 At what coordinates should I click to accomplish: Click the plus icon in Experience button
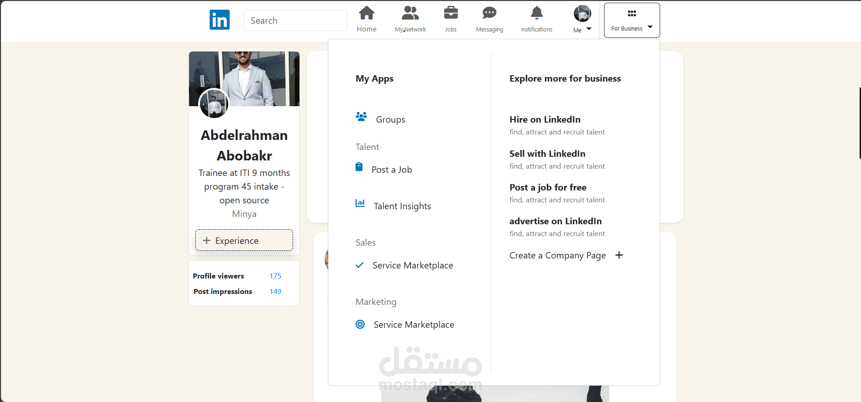[x=207, y=240]
